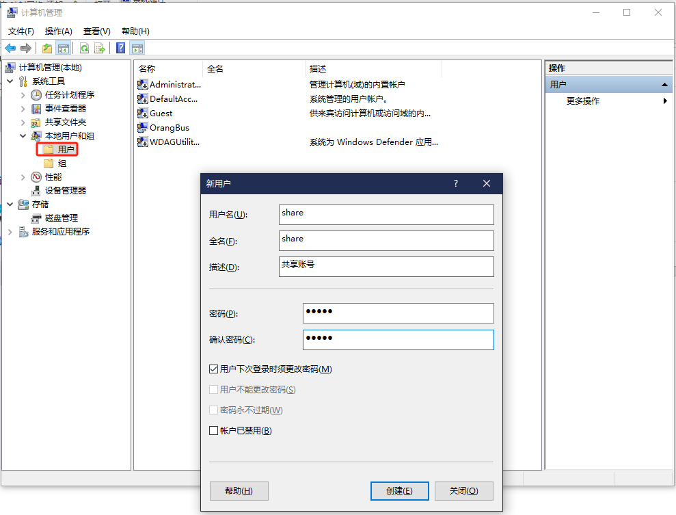Uncheck 'User must change password at next logon'
Screen dimensions: 676x515
click(214, 369)
